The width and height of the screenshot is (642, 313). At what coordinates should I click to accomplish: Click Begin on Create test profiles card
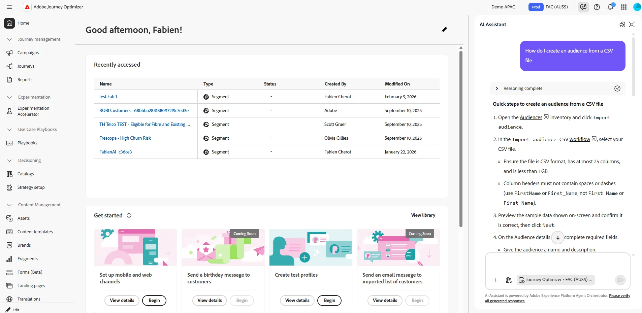[329, 300]
